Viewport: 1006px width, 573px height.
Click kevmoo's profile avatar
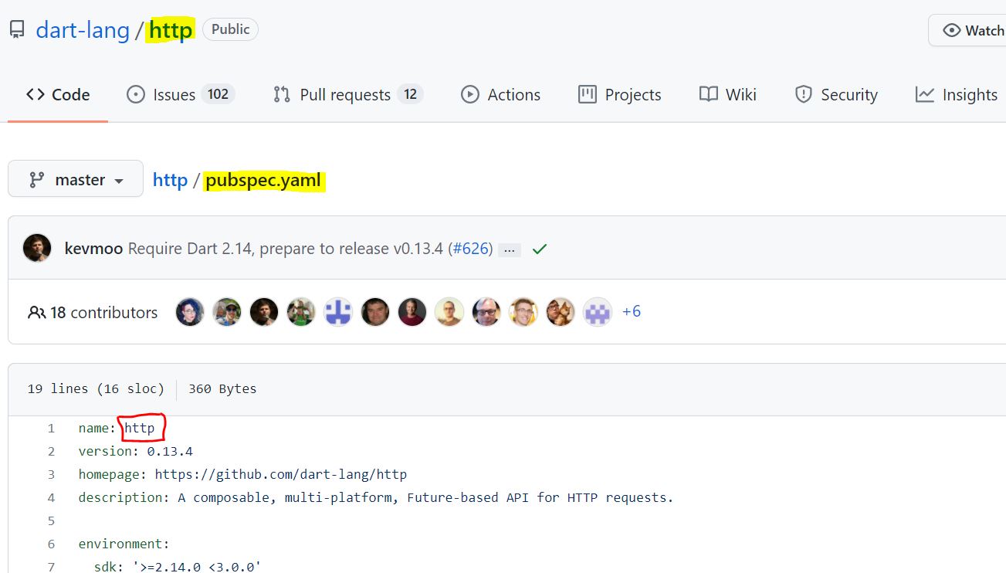point(37,249)
